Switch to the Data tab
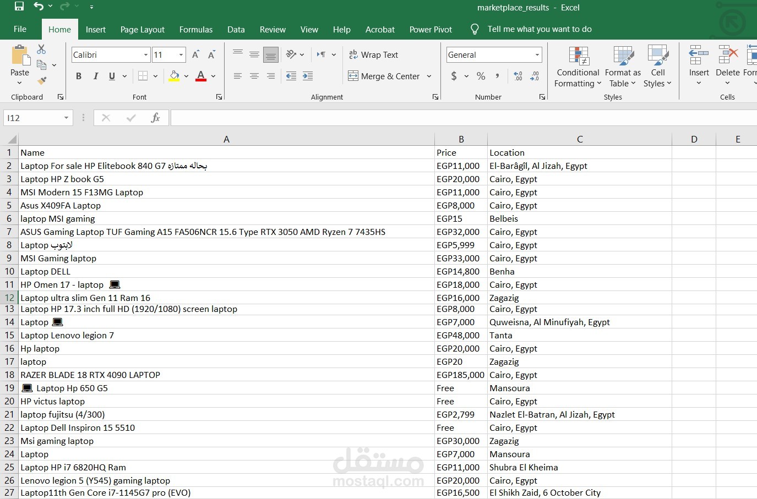Screen dimensions: 757x499 [x=236, y=29]
